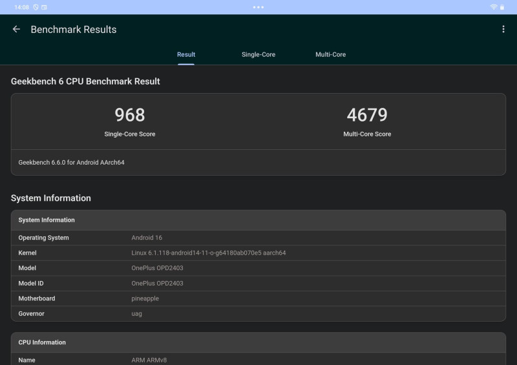Tap the System Information table header row

(258, 220)
